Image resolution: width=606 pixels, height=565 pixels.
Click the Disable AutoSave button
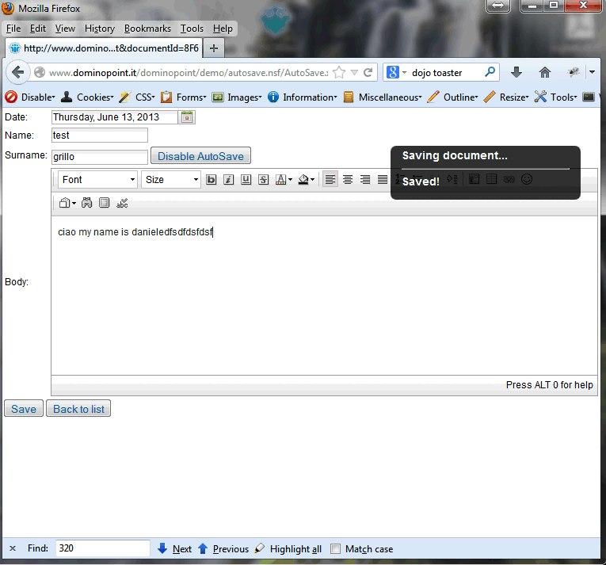200,156
